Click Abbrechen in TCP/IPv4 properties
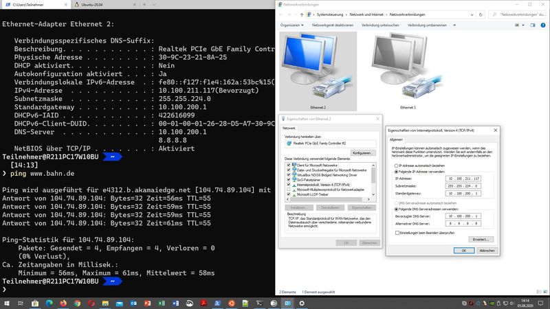Viewport: 550px width, 309px height. point(487,251)
